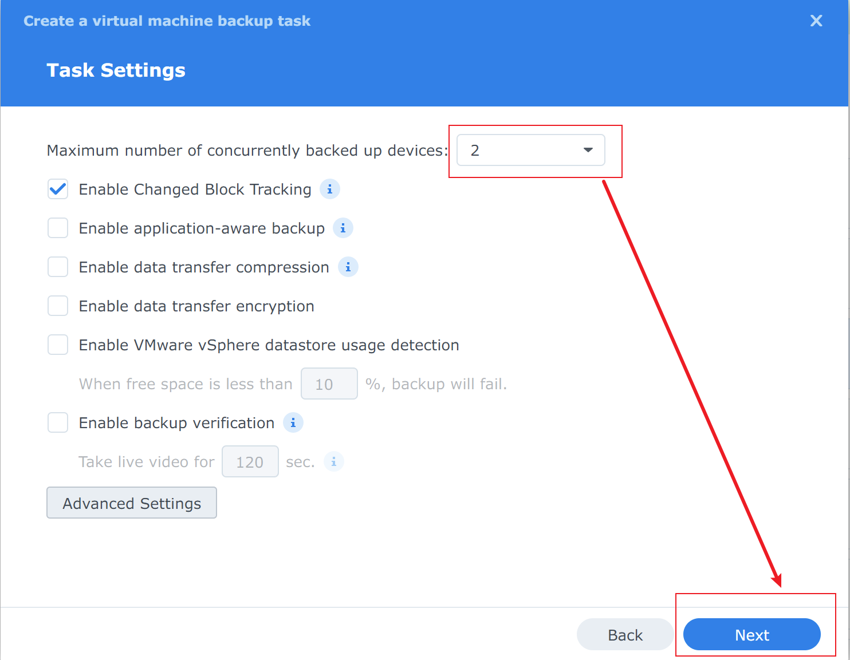Click the Next button

(751, 634)
